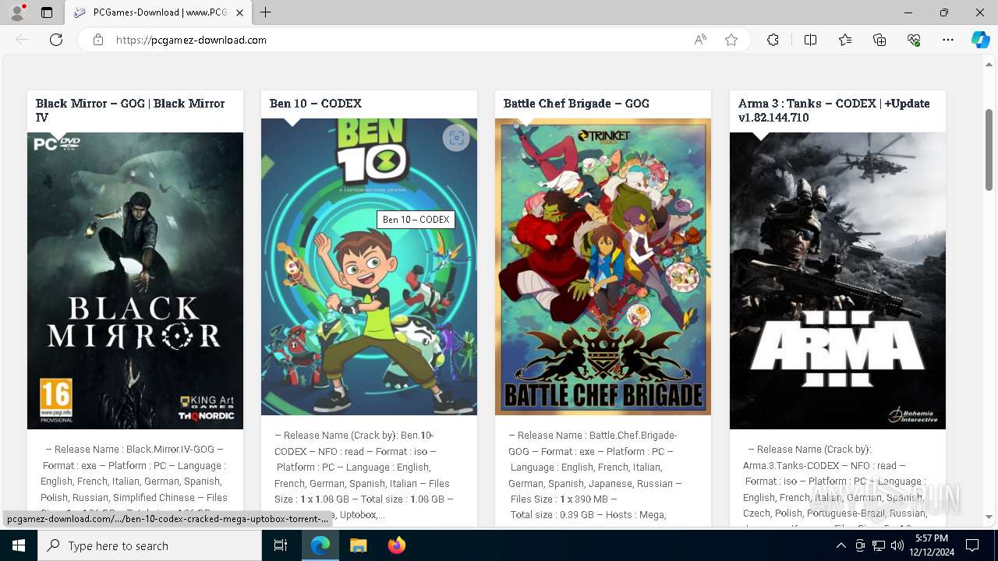The image size is (998, 561).
Task: Open the browser profile icon
Action: point(16,12)
